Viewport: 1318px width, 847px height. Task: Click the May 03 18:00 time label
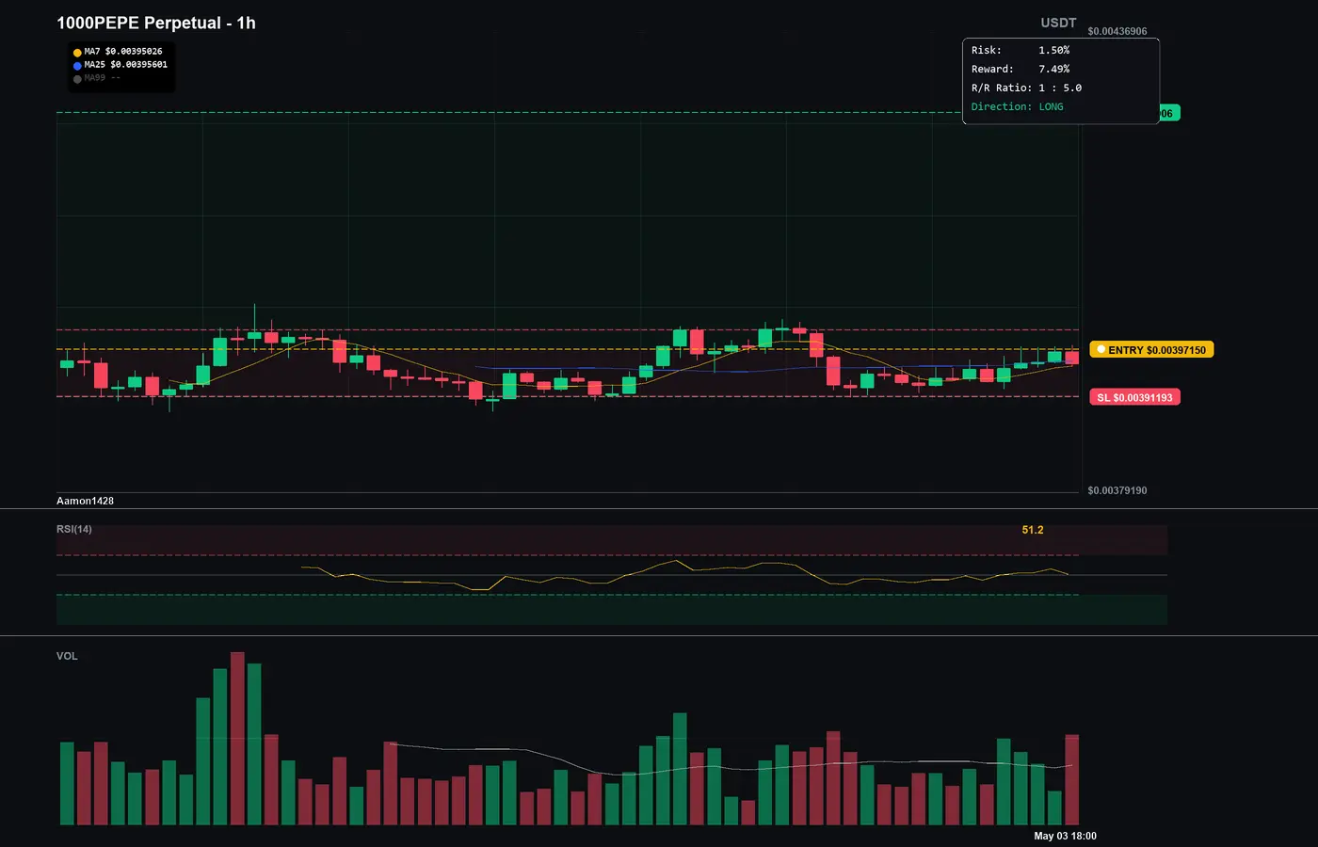coord(1065,836)
